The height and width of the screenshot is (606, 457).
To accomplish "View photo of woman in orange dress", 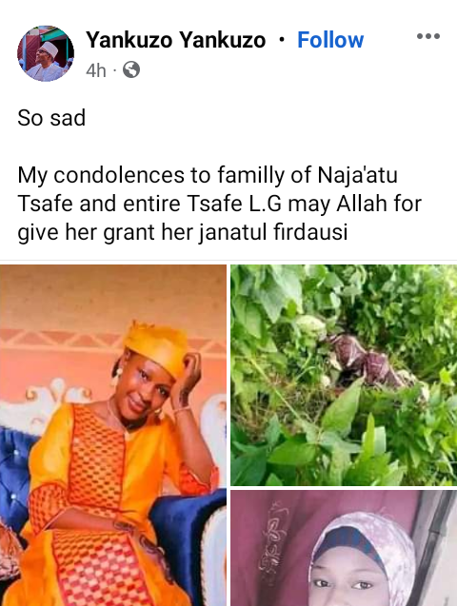I will coord(113,435).
